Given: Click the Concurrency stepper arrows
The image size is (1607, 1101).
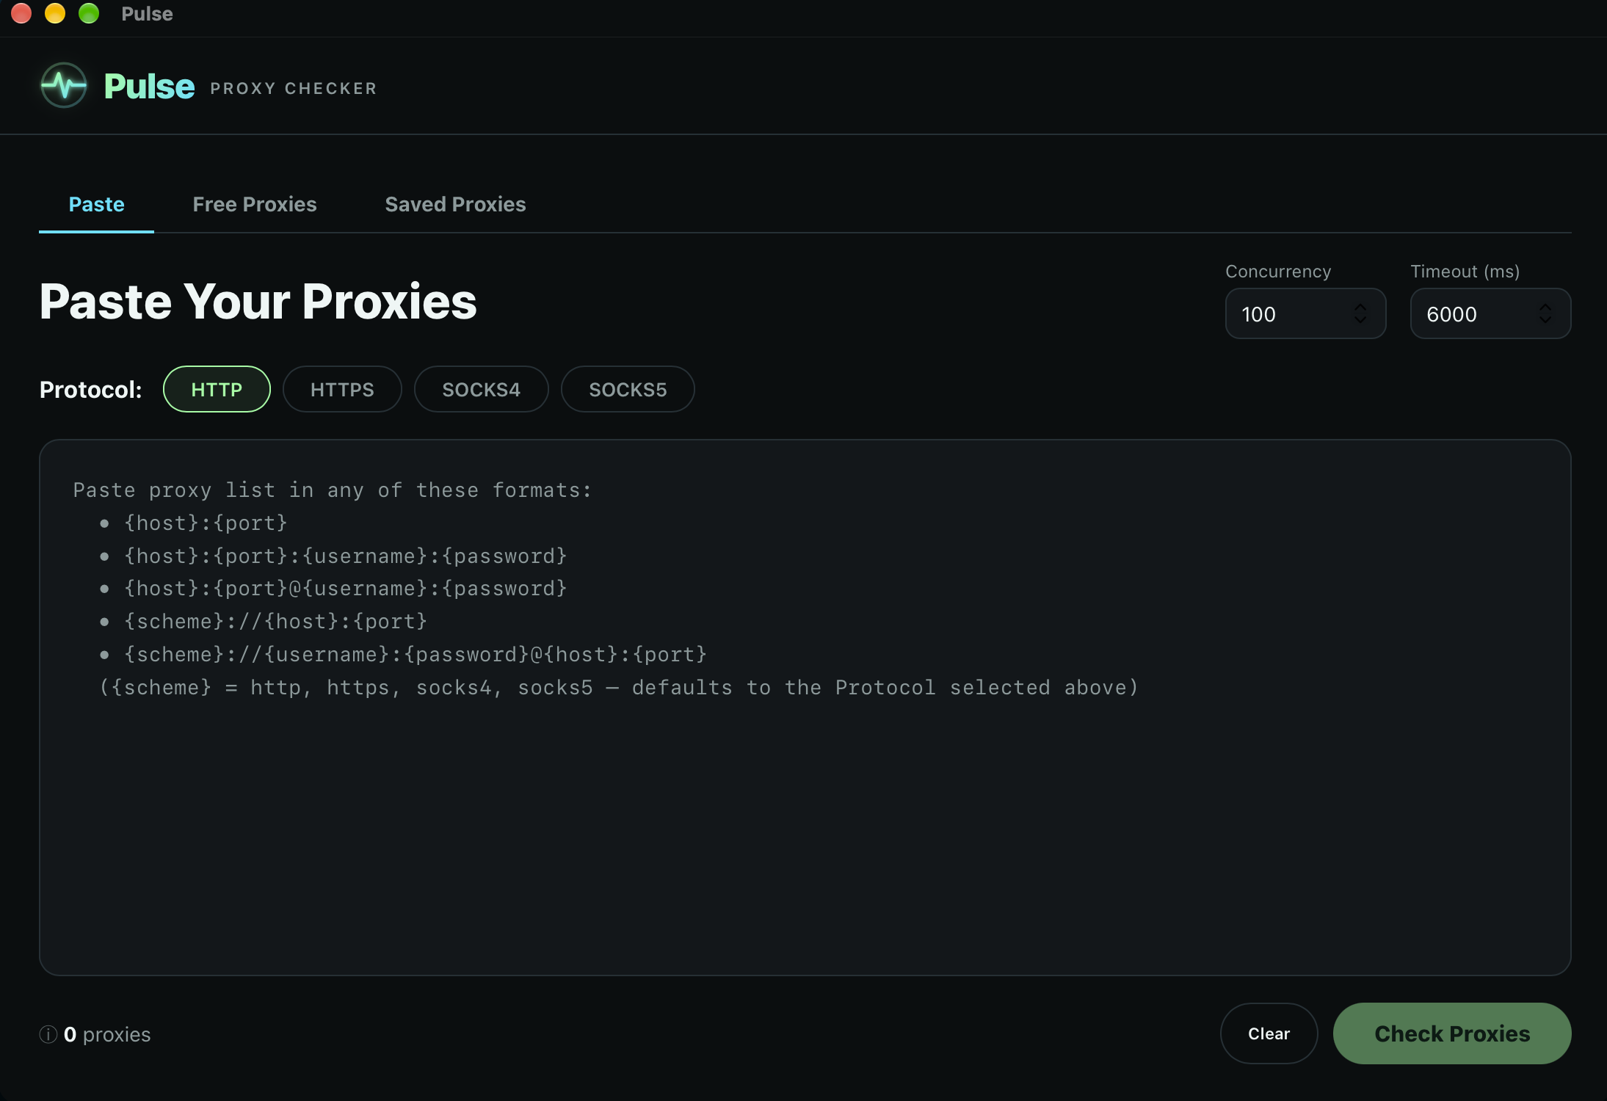Looking at the screenshot, I should 1360,313.
